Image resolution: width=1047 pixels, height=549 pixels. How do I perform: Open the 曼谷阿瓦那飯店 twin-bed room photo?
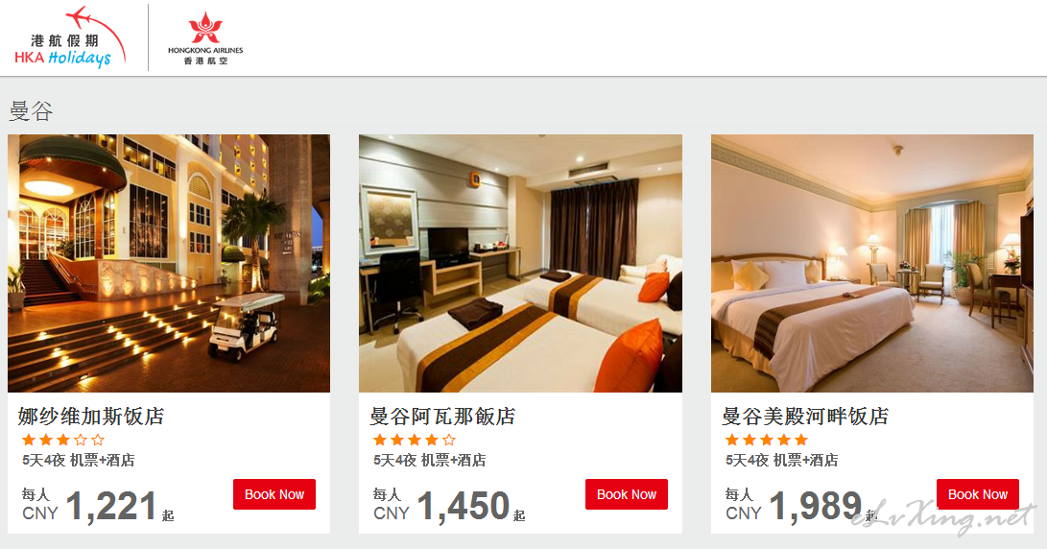pyautogui.click(x=520, y=263)
